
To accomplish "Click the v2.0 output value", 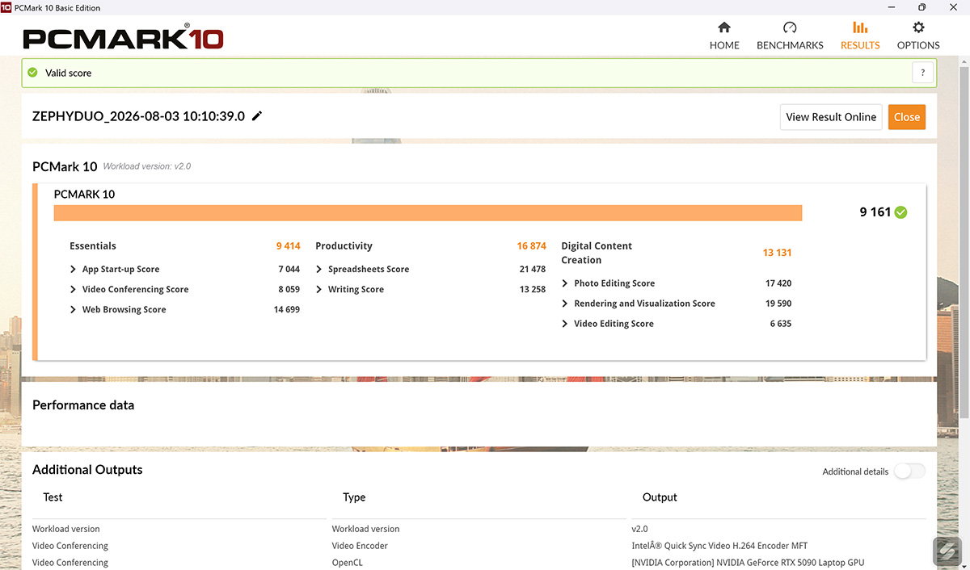I will [639, 529].
